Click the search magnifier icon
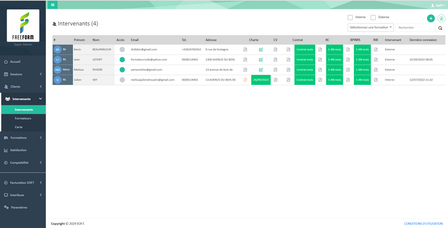The width and height of the screenshot is (448, 228). click(440, 27)
